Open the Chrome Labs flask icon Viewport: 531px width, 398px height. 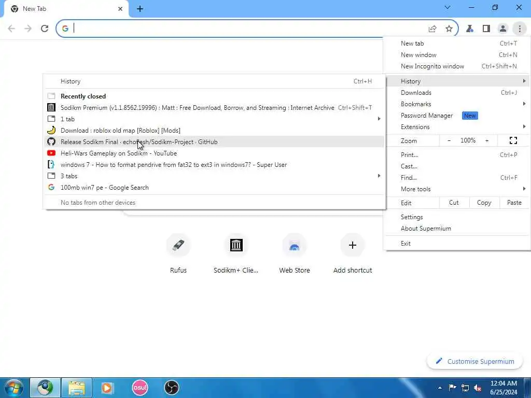tap(470, 29)
